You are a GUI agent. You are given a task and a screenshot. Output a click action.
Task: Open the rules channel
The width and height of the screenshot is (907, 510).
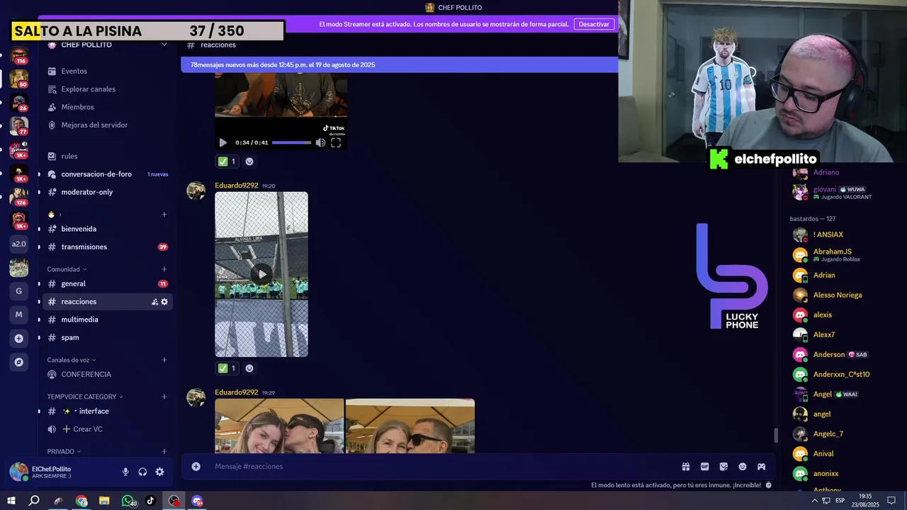(x=108, y=157)
